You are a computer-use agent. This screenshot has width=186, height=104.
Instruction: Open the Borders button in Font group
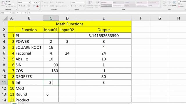pos(29,6)
